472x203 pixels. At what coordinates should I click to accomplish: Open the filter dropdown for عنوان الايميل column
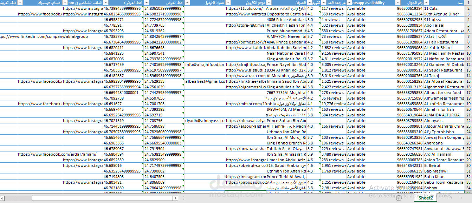pos(187,2)
